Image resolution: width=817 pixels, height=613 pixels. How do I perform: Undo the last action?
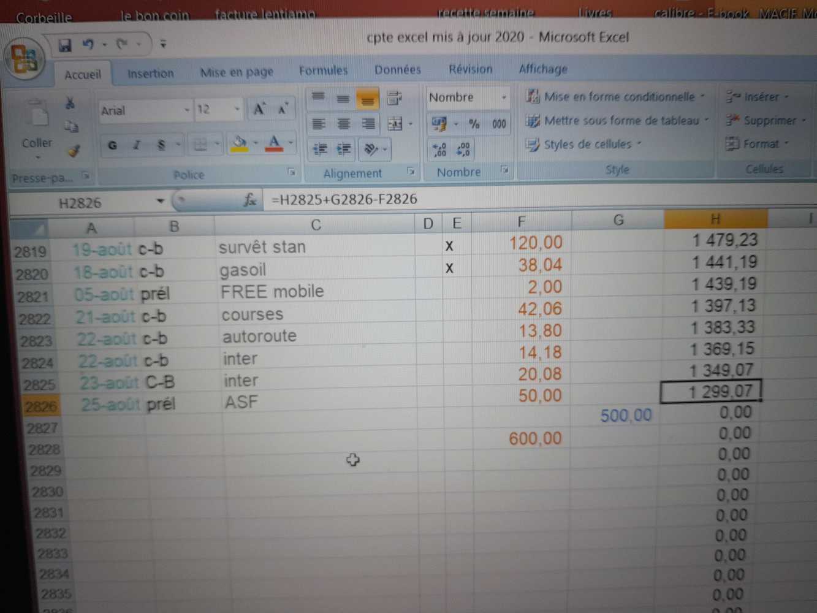click(x=88, y=44)
